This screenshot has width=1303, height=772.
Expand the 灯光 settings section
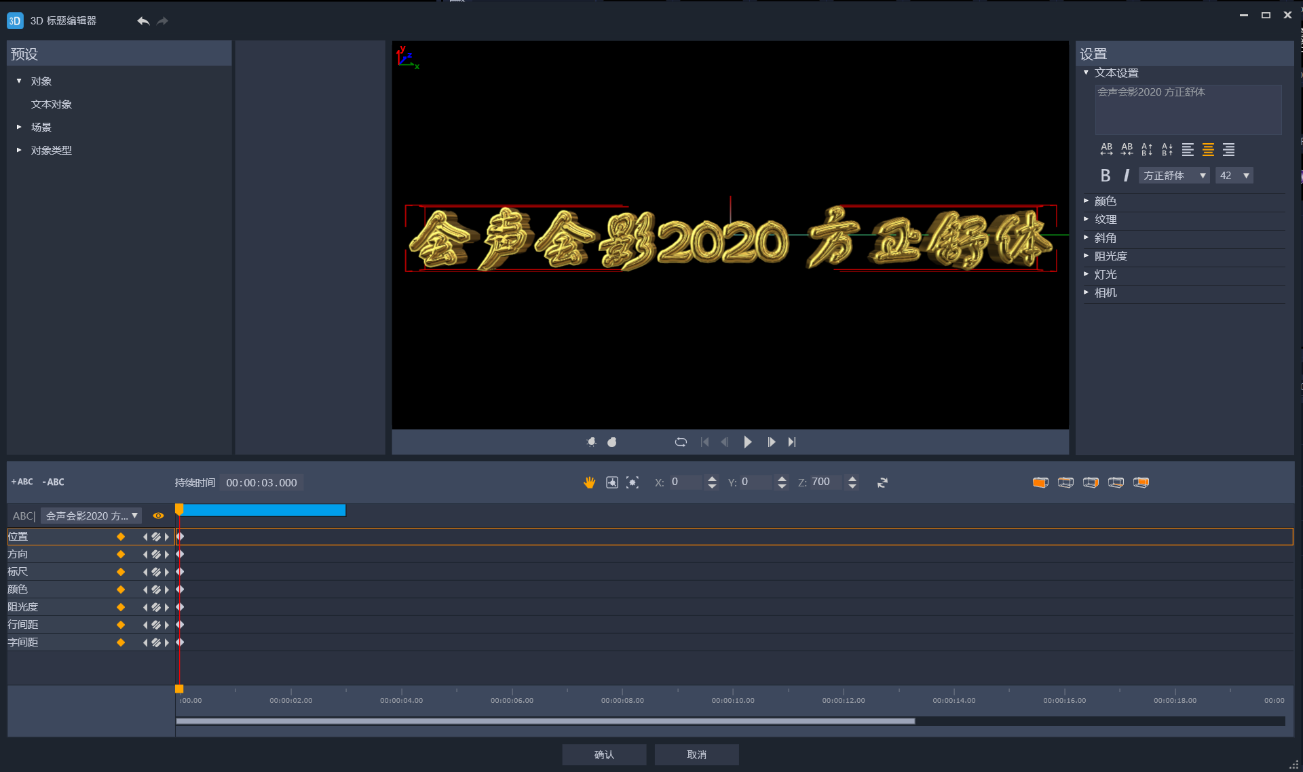point(1086,274)
